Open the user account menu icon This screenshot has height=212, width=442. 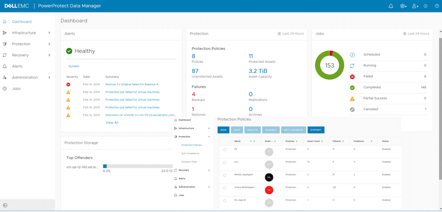point(415,6)
